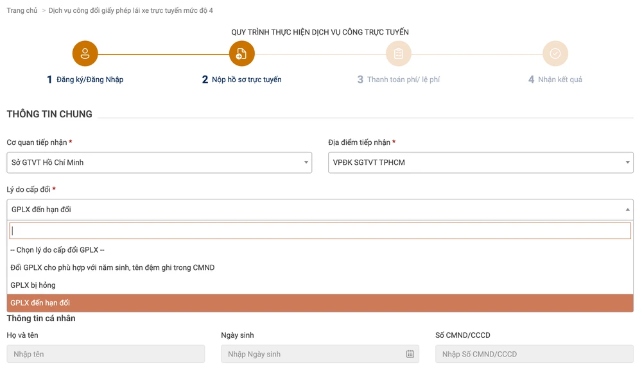
Task: Click the step 1 user login icon
Action: click(x=85, y=54)
